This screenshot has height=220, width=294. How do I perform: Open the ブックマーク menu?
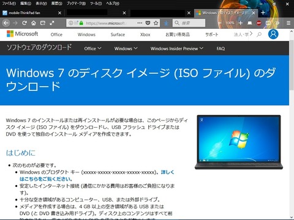(x=76, y=4)
